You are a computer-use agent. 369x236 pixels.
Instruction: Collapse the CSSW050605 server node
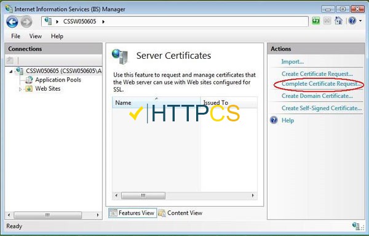tap(11, 71)
